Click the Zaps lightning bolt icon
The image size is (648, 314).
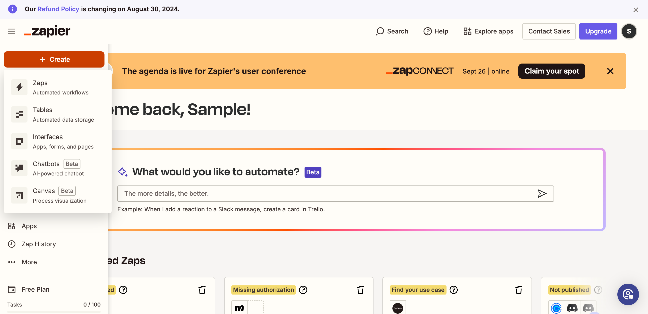click(x=19, y=87)
